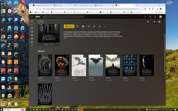The image size is (178, 111).
Task: Open the Windows Start button
Action: [1, 110]
